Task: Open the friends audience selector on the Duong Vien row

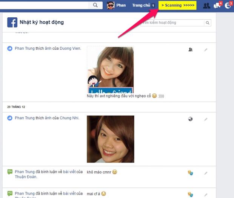Action: click(x=191, y=49)
